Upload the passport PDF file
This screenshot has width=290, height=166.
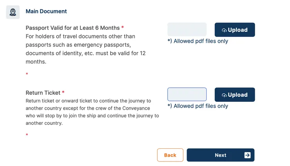point(235,30)
